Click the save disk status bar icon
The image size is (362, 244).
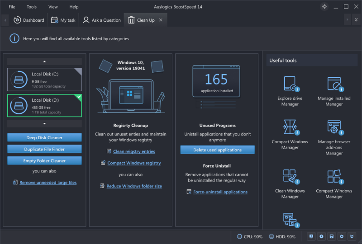tap(332, 236)
